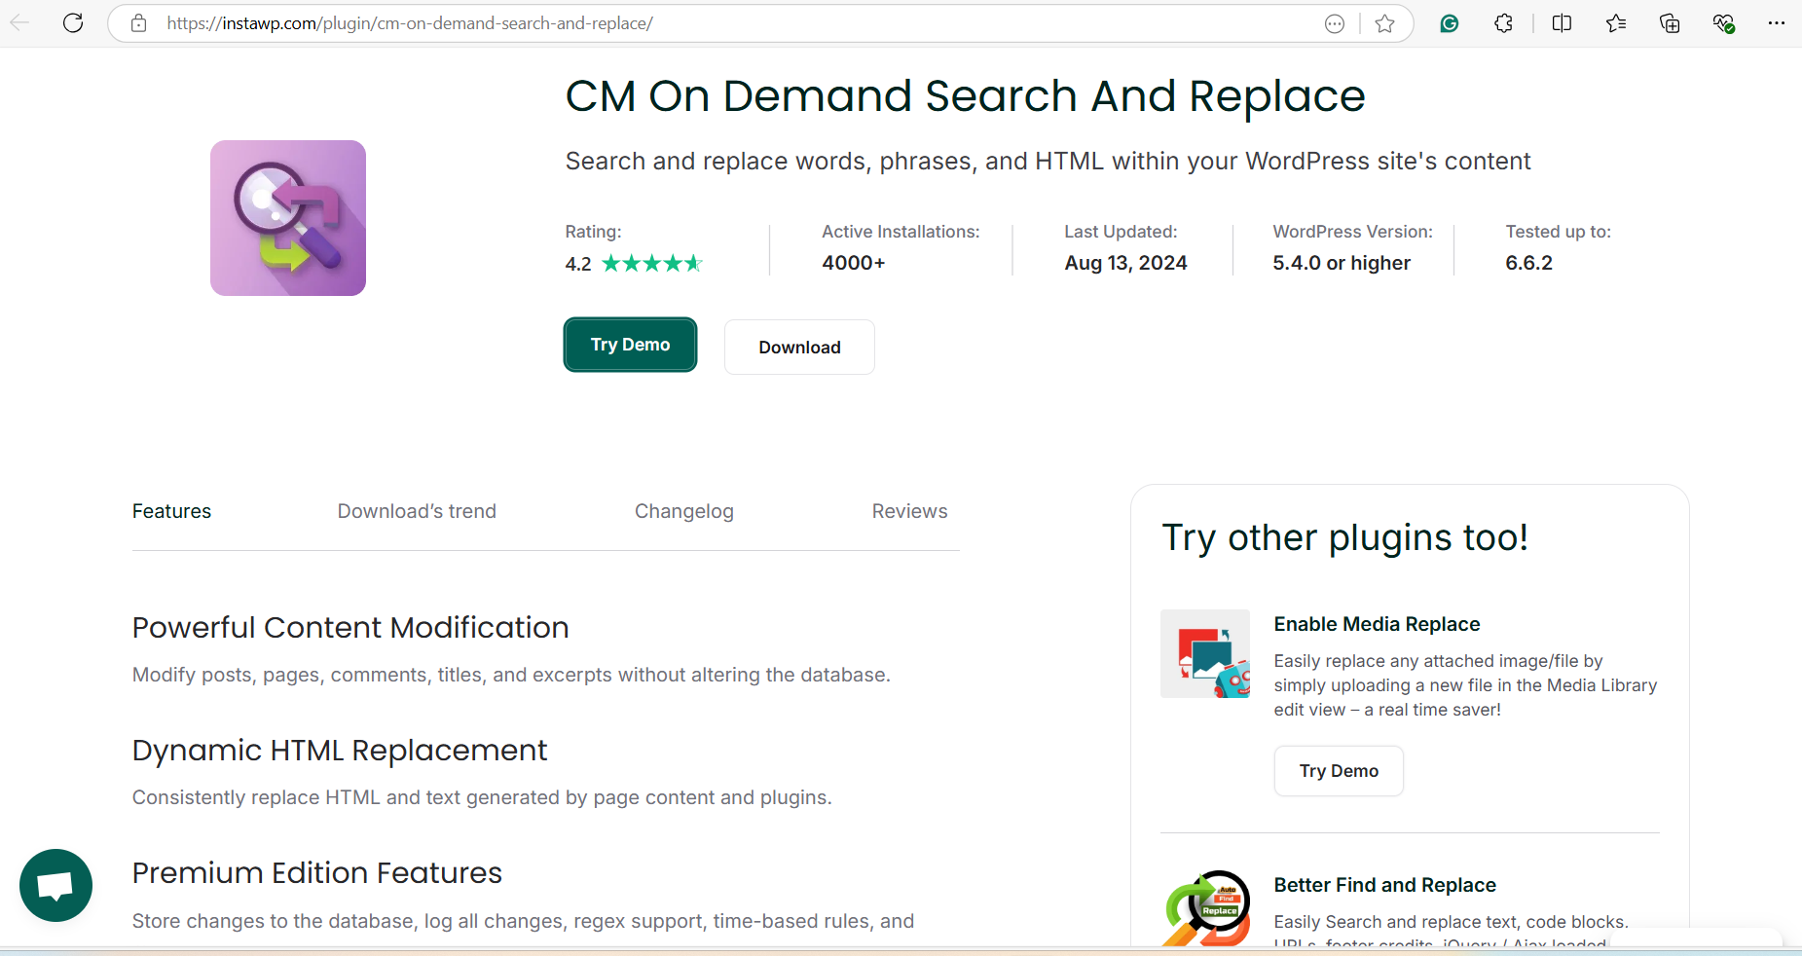Screen dimensions: 1802x956
Task: Click the CM On Demand plugin logo
Action: click(x=288, y=218)
